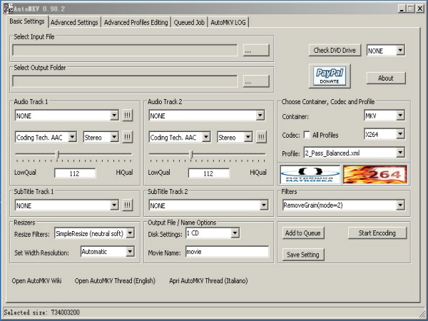Image resolution: width=428 pixels, height=321 pixels.
Task: Open the Queued Job tab
Action: (189, 22)
